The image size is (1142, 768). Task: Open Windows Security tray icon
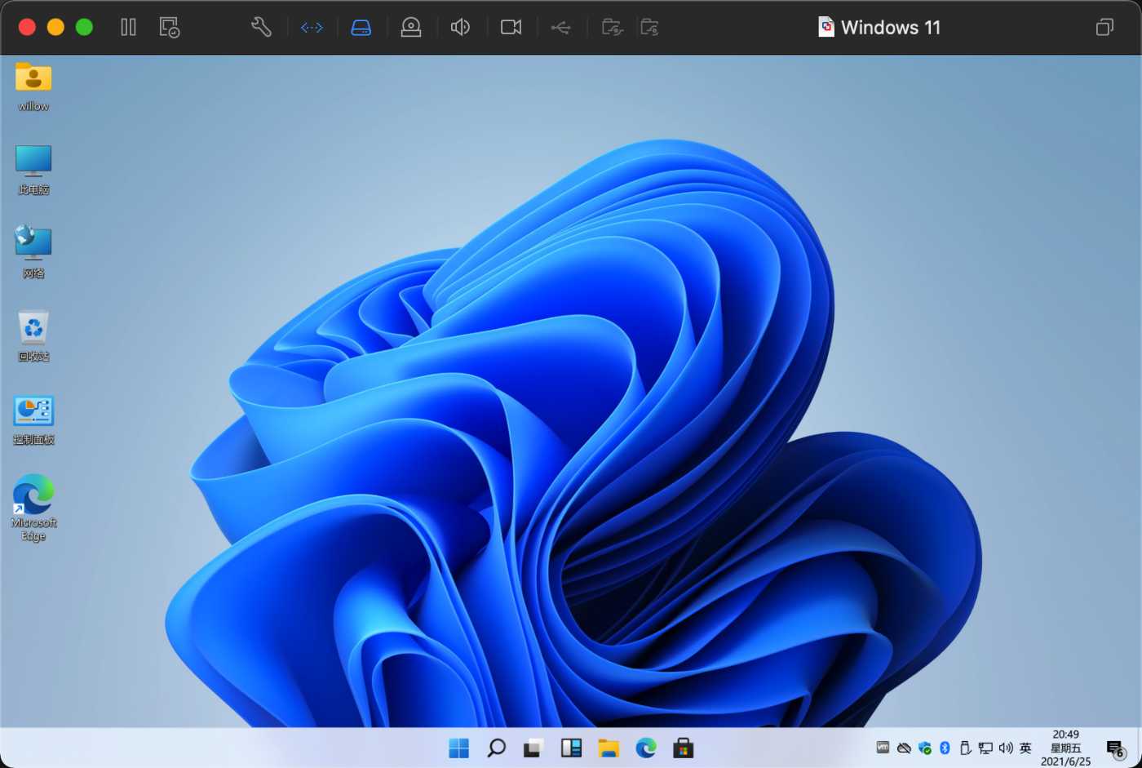925,748
